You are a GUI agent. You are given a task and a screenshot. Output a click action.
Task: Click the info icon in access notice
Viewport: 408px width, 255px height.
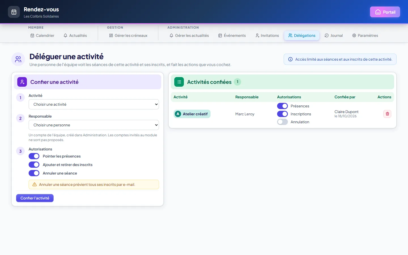click(x=290, y=59)
